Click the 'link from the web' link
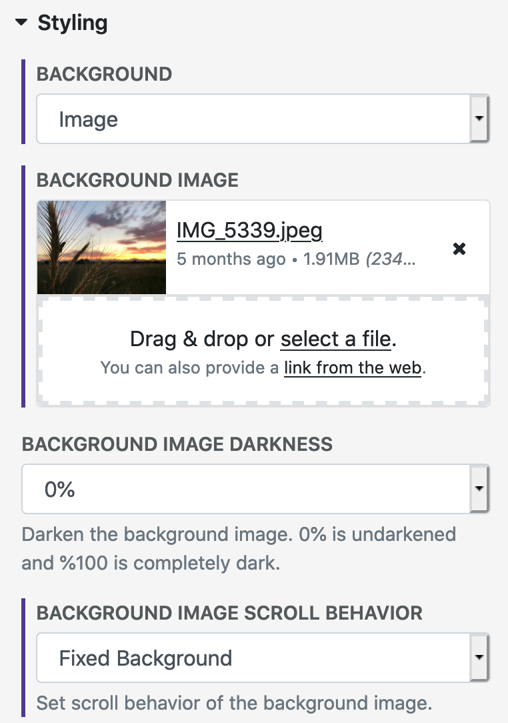 pyautogui.click(x=353, y=368)
